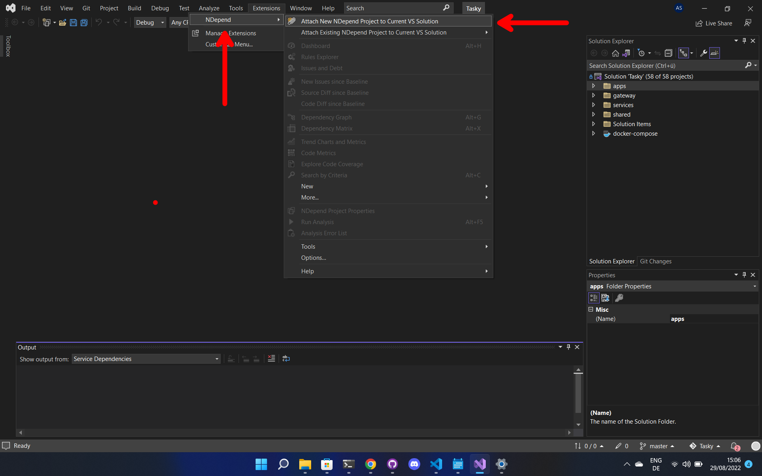The width and height of the screenshot is (762, 476).
Task: Click Clear All icon in Output panel
Action: click(271, 359)
